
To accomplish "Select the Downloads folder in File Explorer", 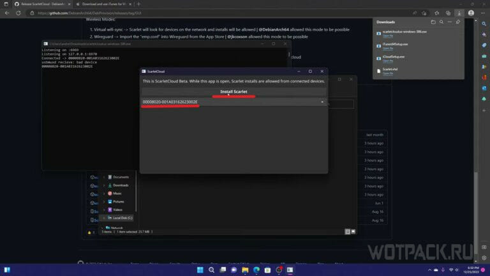I will (x=121, y=185).
